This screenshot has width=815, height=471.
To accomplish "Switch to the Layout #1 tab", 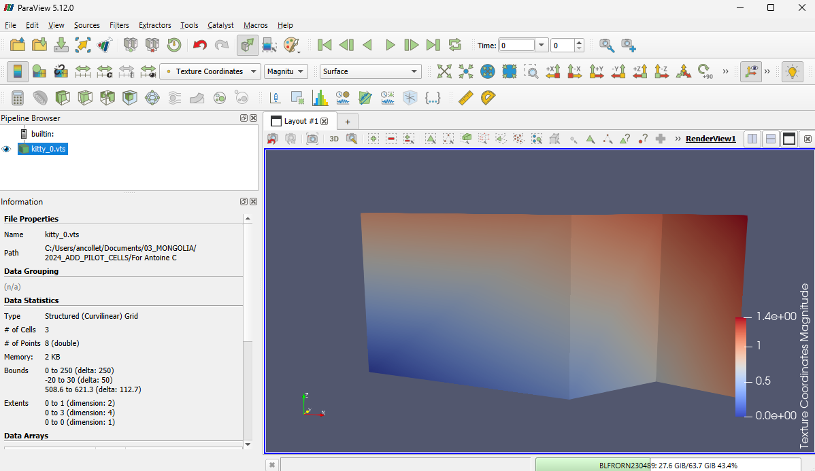I will [x=299, y=121].
